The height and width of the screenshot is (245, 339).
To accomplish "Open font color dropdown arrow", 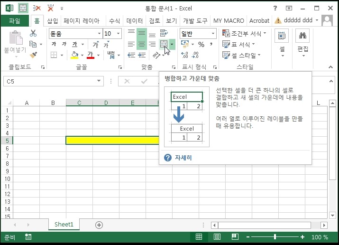I will tap(98, 55).
